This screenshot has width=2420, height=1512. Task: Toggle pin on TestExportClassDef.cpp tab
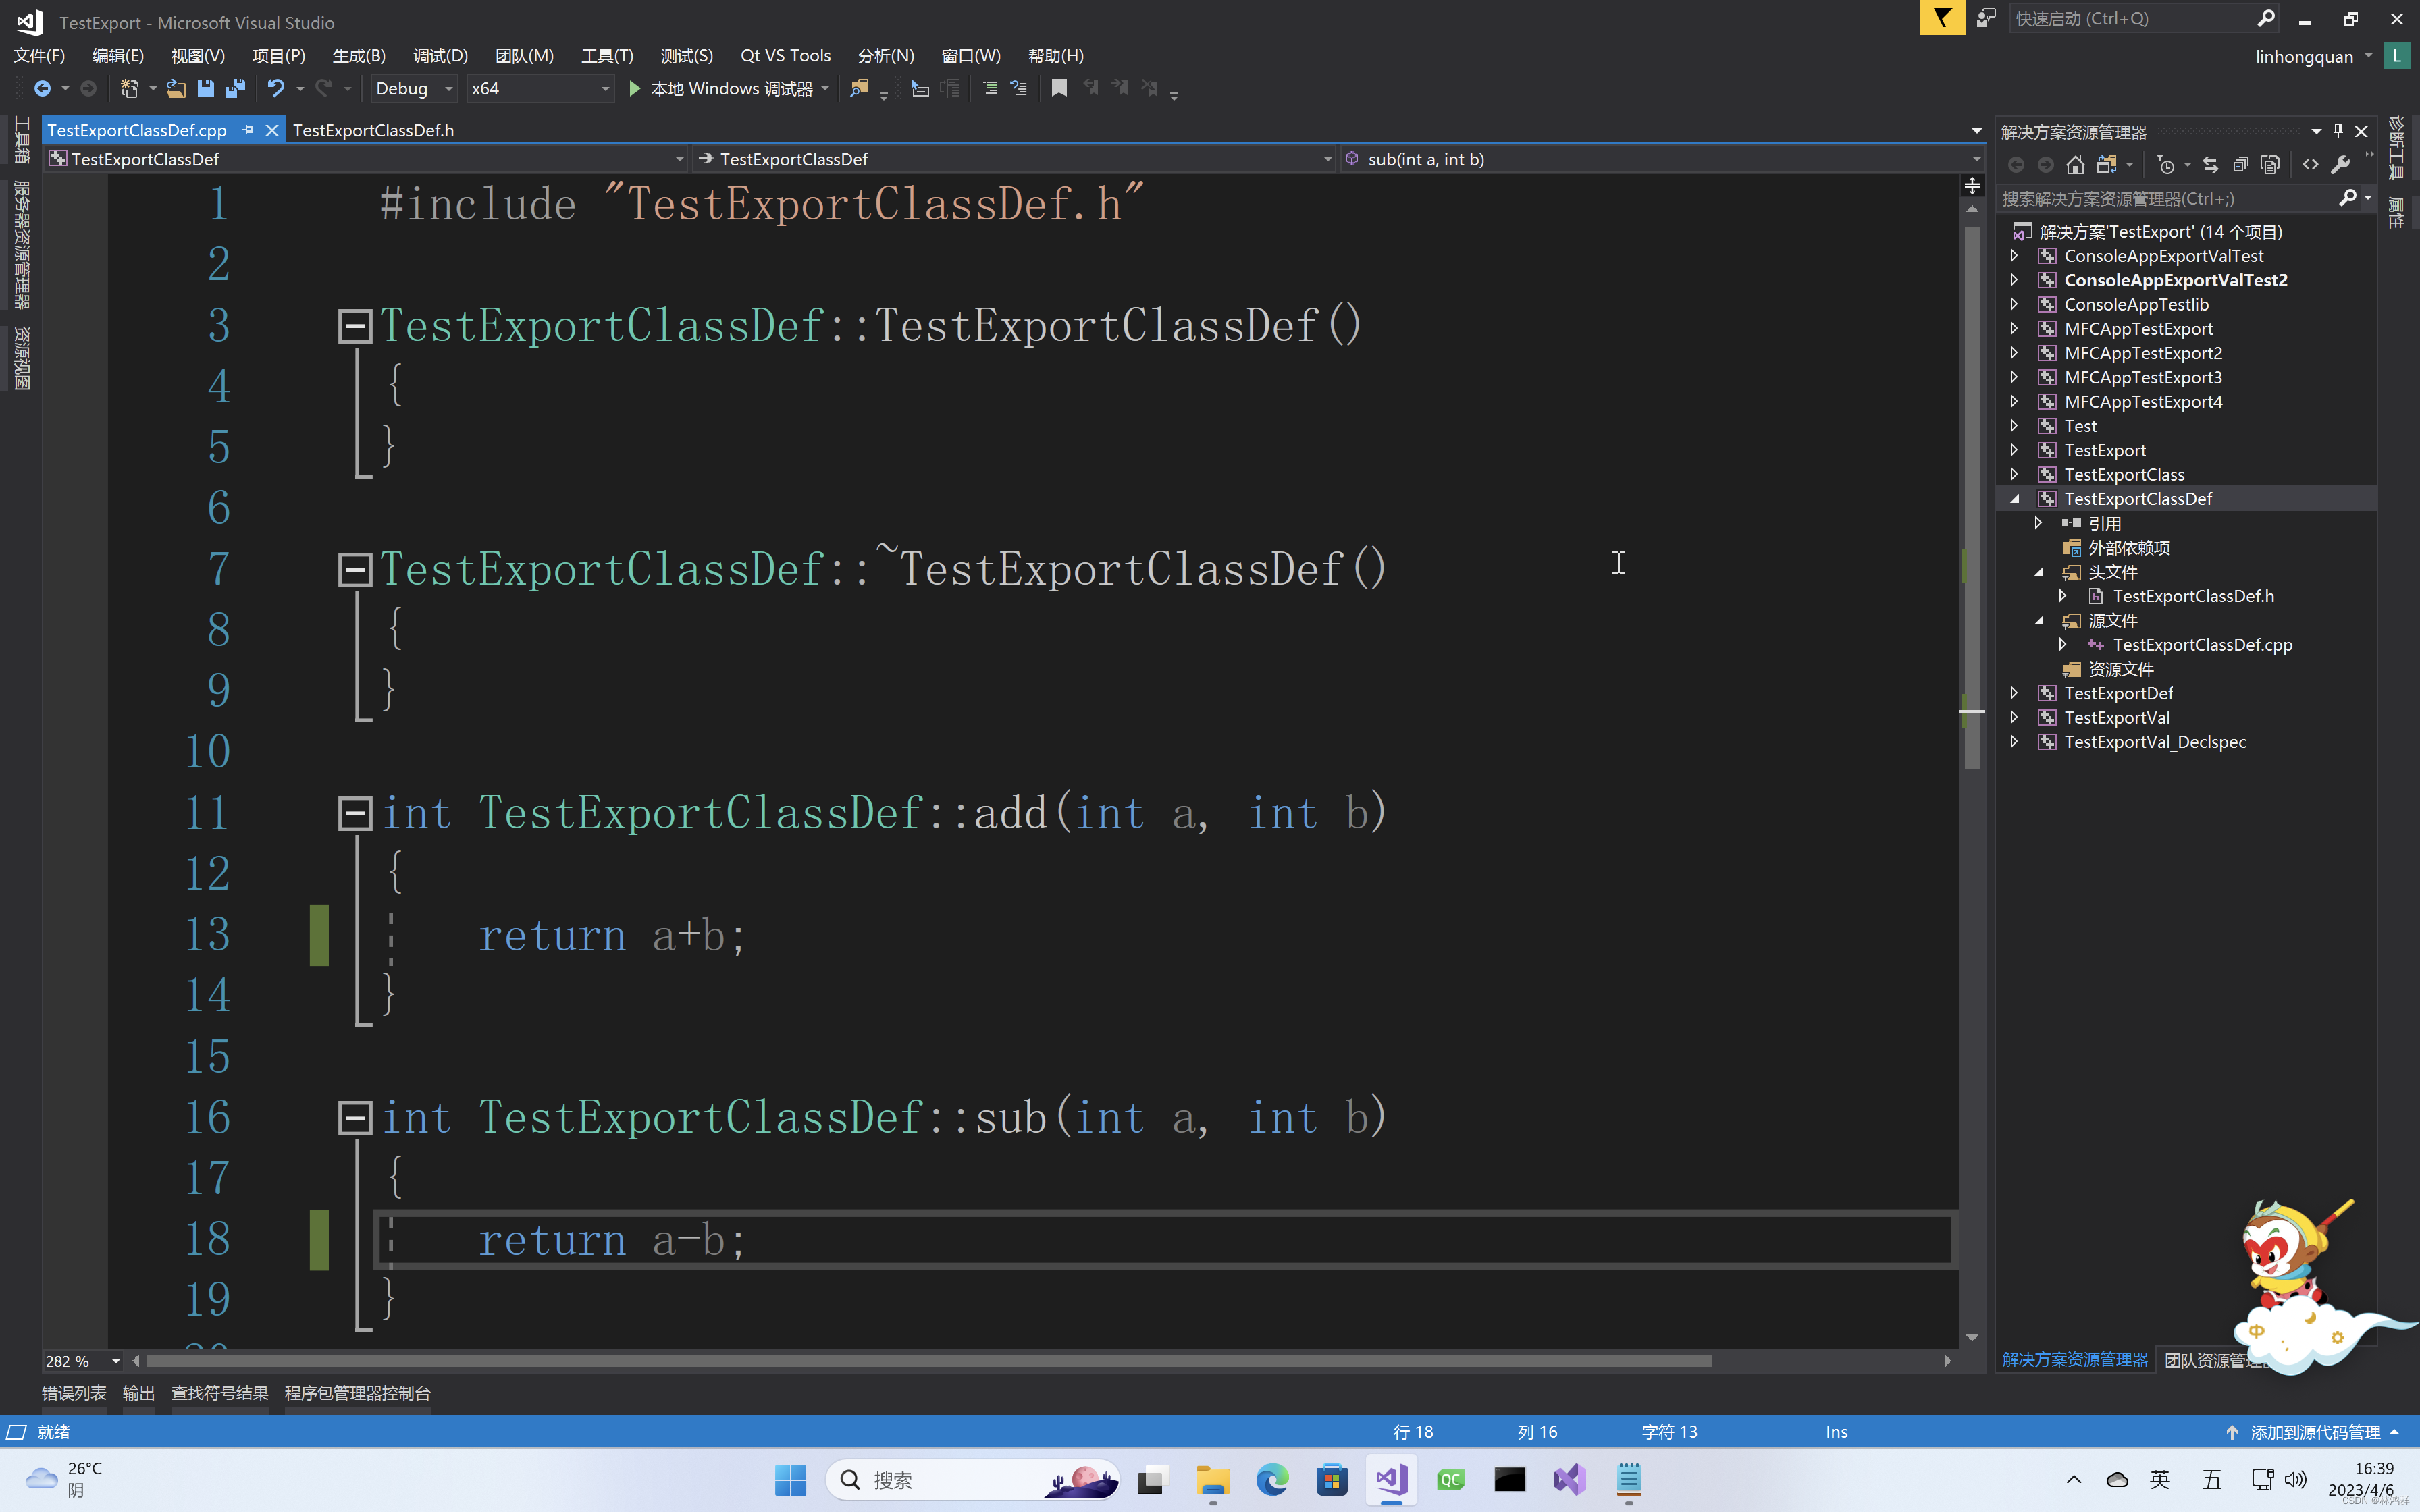pyautogui.click(x=247, y=130)
